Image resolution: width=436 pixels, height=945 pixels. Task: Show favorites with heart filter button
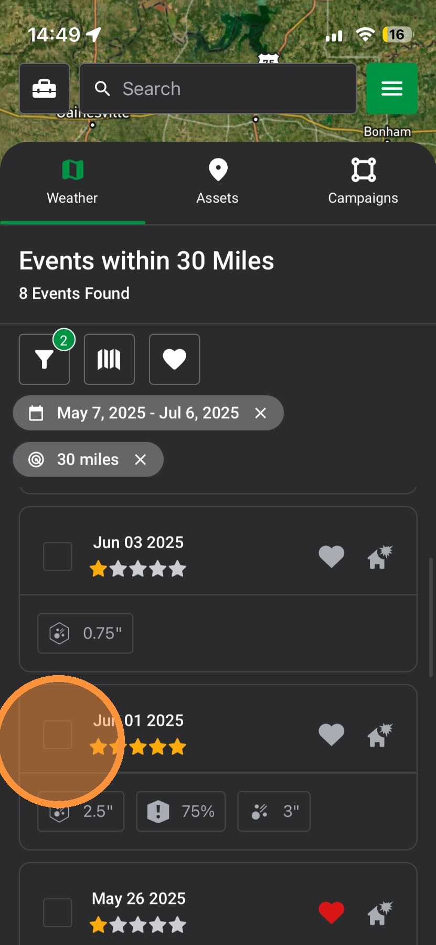pyautogui.click(x=174, y=359)
